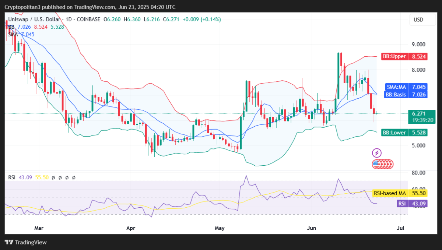Click the BB:Basis price axis label

[x=396, y=94]
